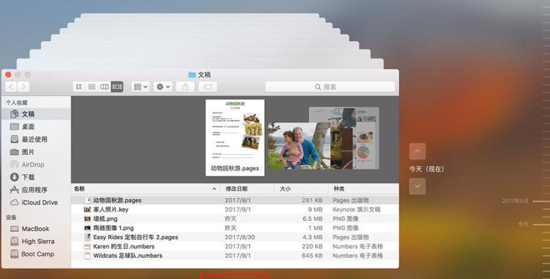The image size is (550, 279).
Task: Click the 墙纸.png file icon
Action: tap(87, 219)
